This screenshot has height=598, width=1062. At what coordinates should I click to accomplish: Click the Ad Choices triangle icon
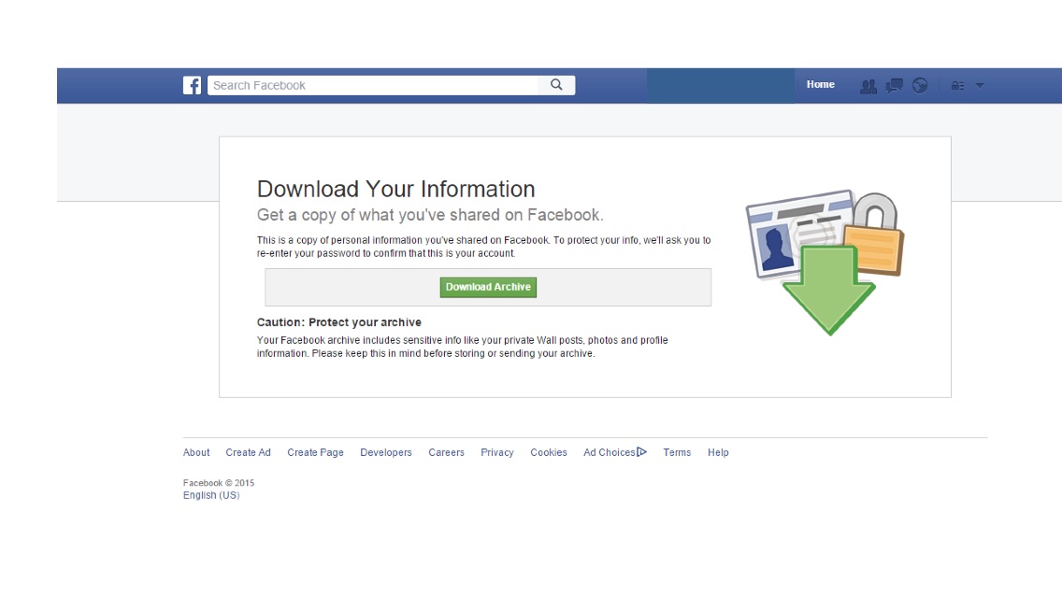tap(641, 451)
